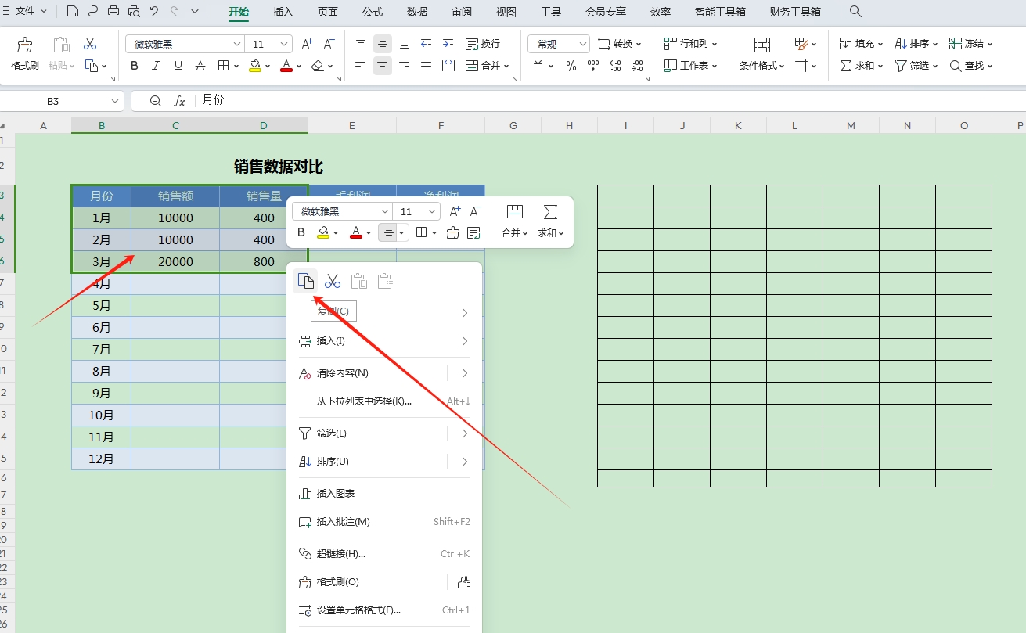Click the Cut scissors icon in the context menu

tap(333, 281)
